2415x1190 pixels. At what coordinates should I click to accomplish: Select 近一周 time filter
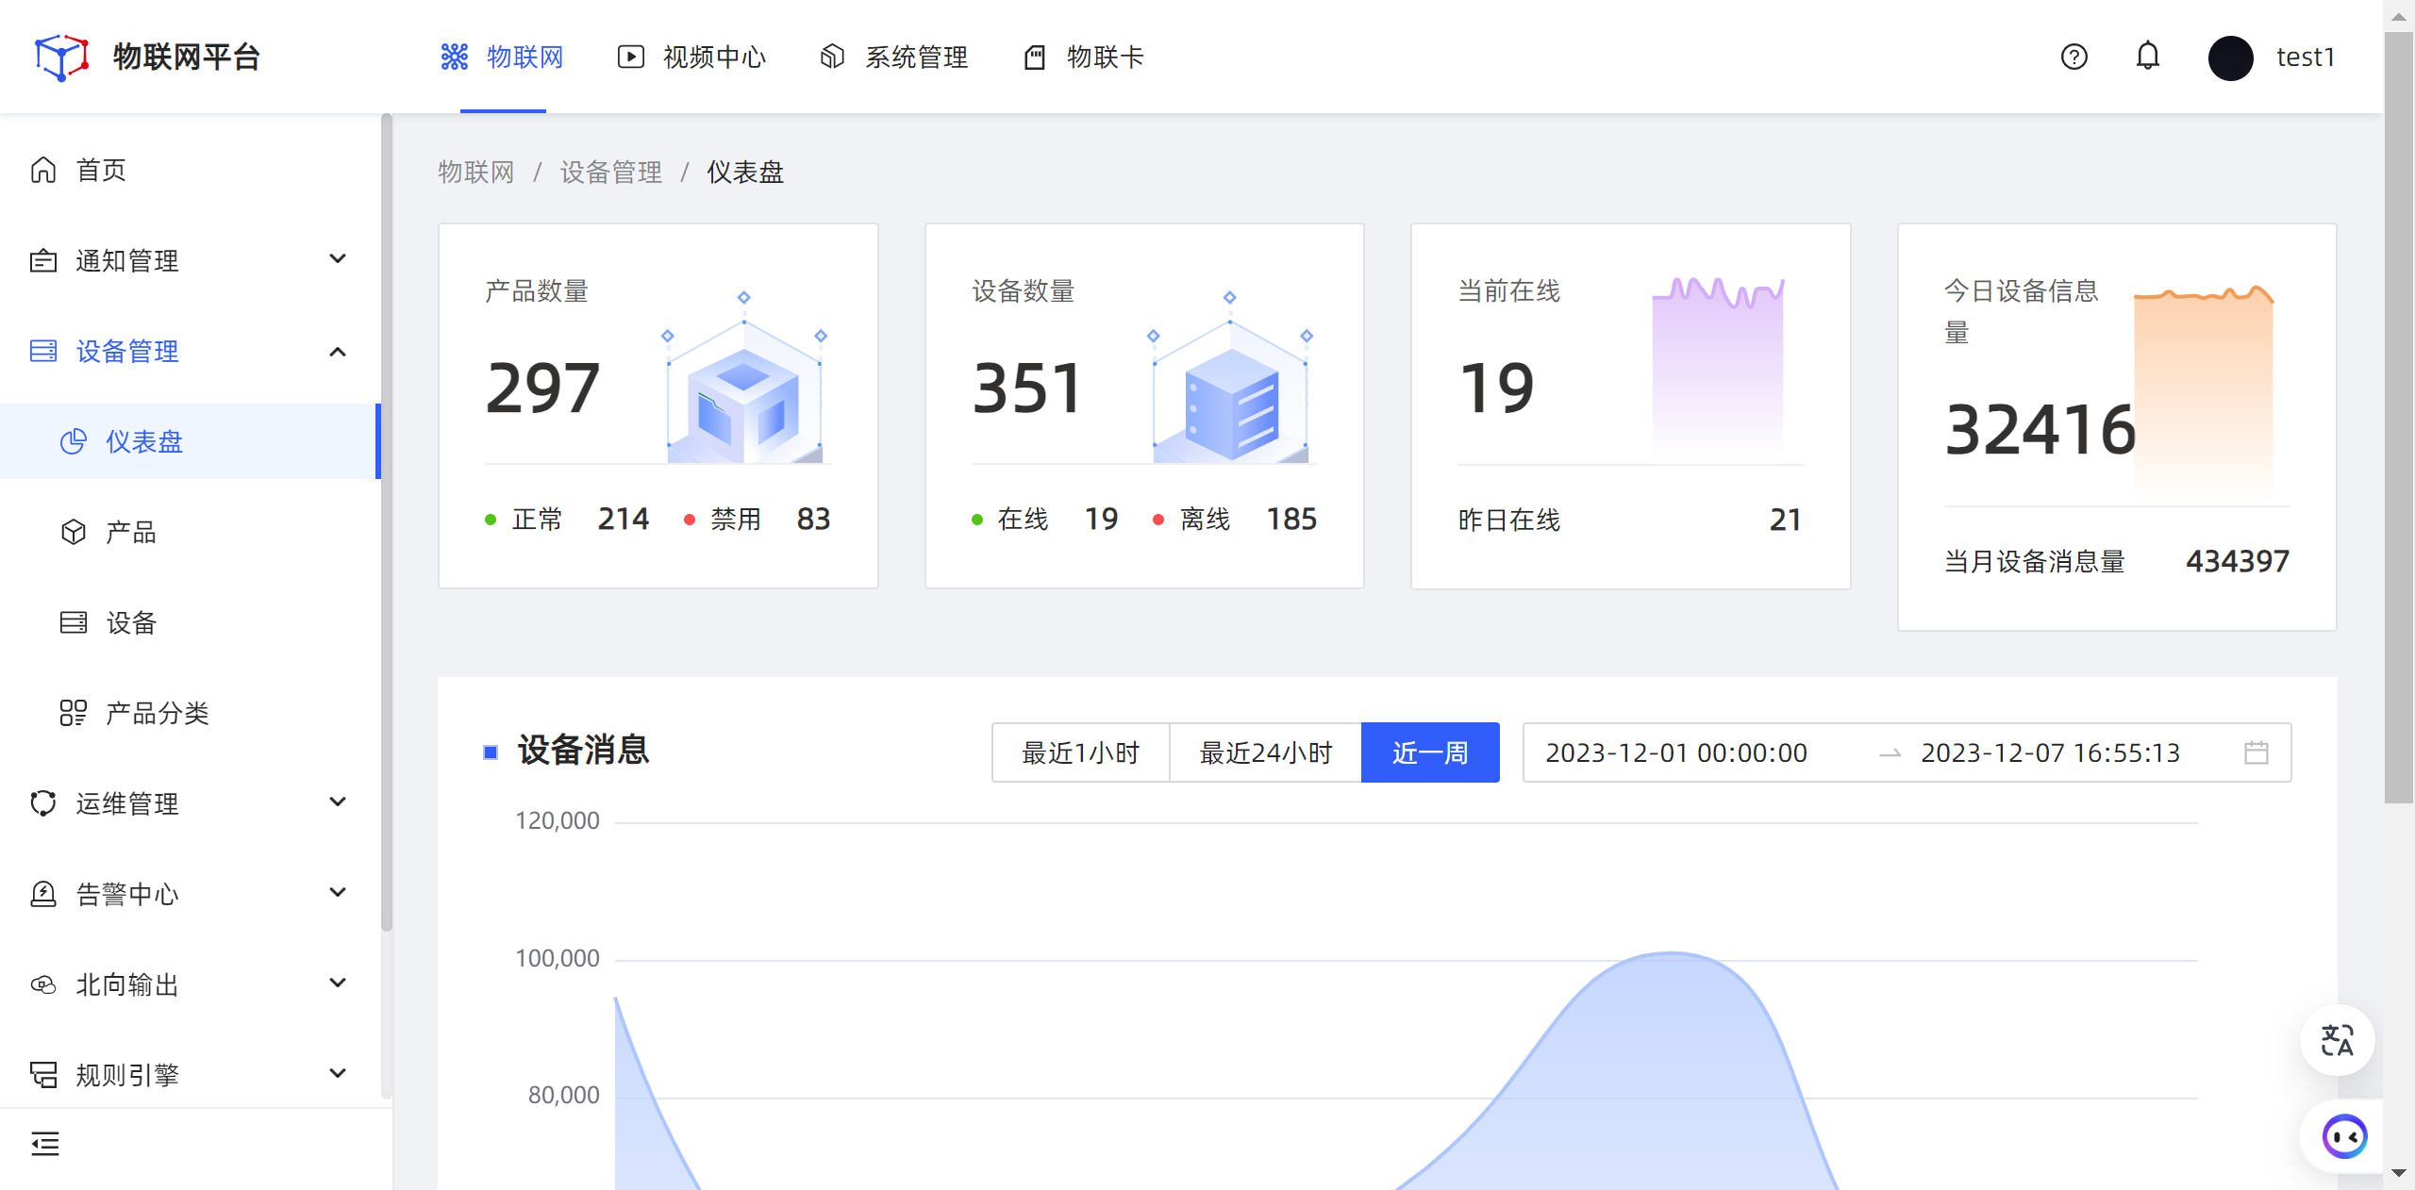1430,752
